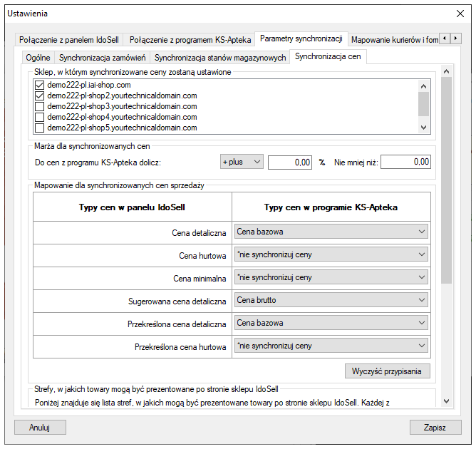The width and height of the screenshot is (476, 449).
Task: Open Sugerowana cena detaliczna dropdown
Action: click(331, 300)
